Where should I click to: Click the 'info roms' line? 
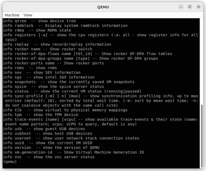pos(30,68)
